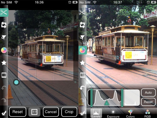Switch to the Exposure tab

[x=113, y=114]
